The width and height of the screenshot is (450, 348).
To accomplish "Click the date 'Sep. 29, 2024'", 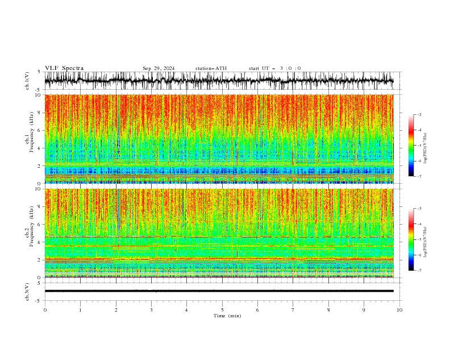I will 159,68.
